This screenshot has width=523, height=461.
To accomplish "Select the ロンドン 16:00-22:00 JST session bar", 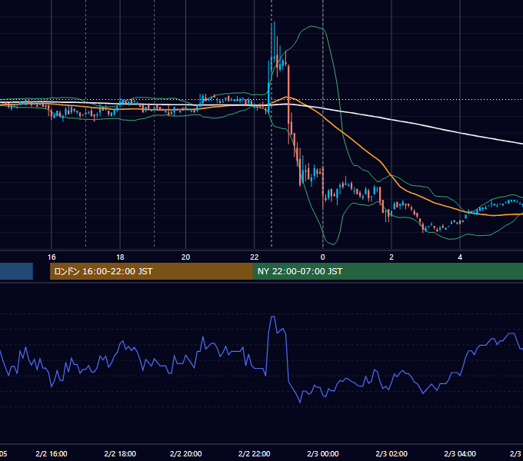I will (152, 271).
